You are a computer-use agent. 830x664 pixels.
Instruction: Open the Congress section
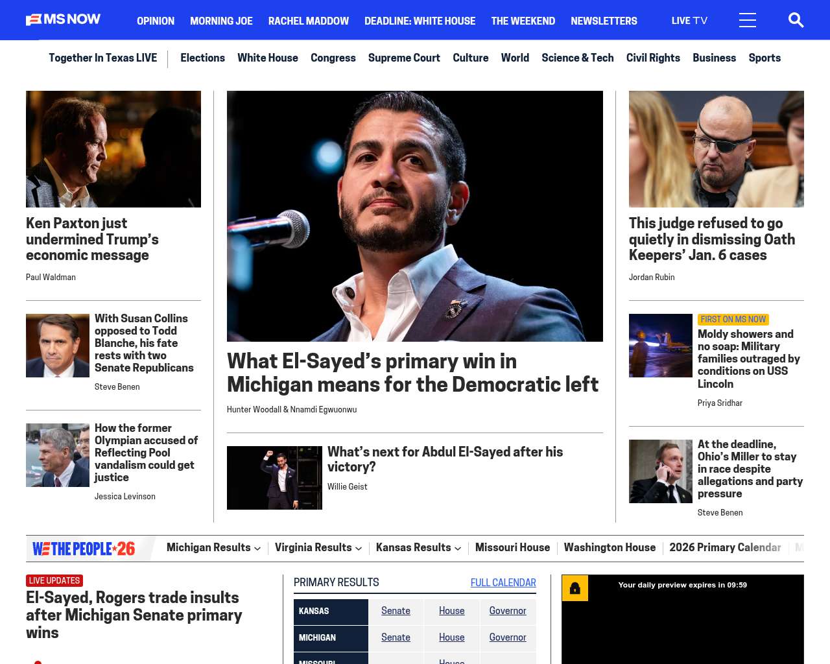(x=333, y=58)
